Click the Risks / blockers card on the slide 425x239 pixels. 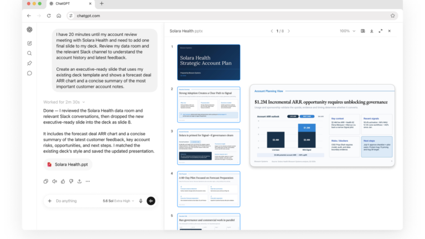click(x=345, y=147)
